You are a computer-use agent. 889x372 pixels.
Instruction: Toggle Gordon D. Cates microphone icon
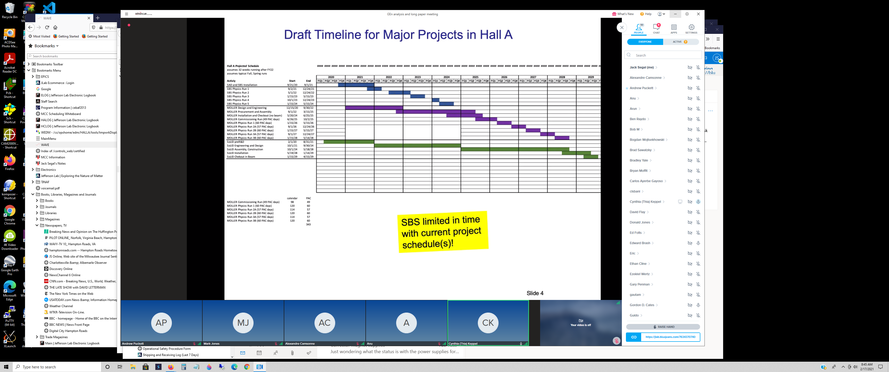(x=698, y=305)
